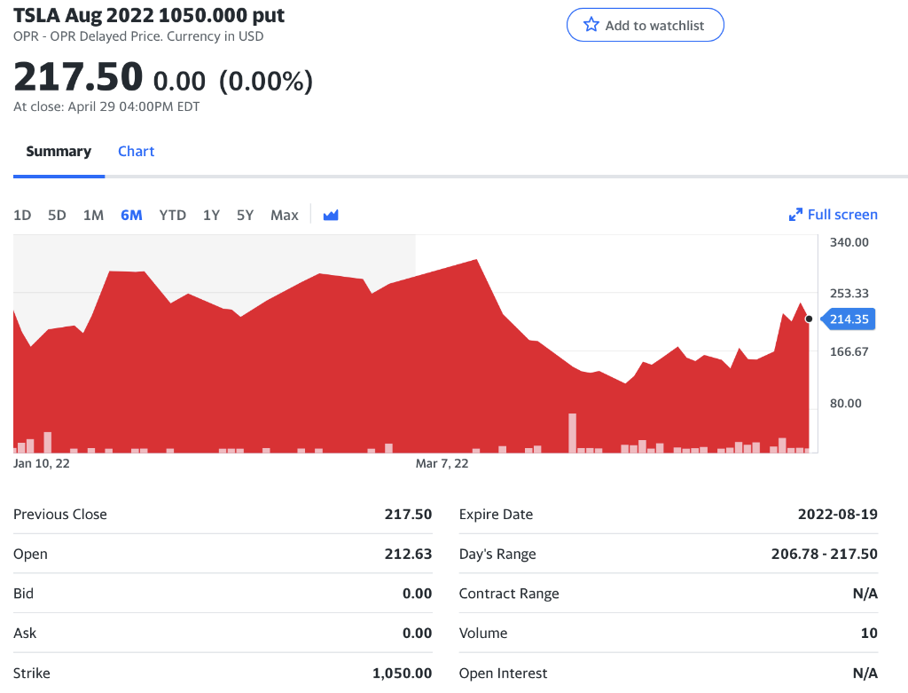
Task: Select the Summary tab
Action: (59, 151)
